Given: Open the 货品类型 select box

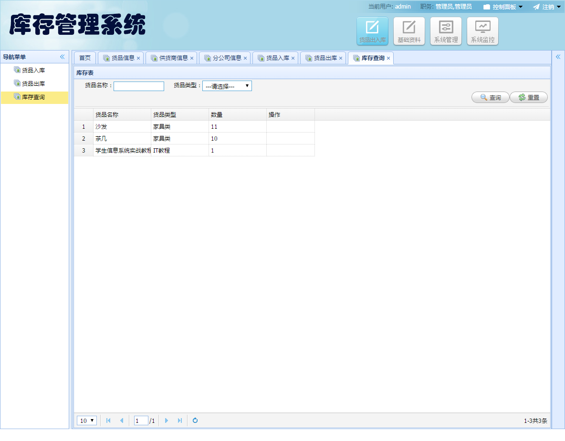Looking at the screenshot, I should tap(227, 86).
